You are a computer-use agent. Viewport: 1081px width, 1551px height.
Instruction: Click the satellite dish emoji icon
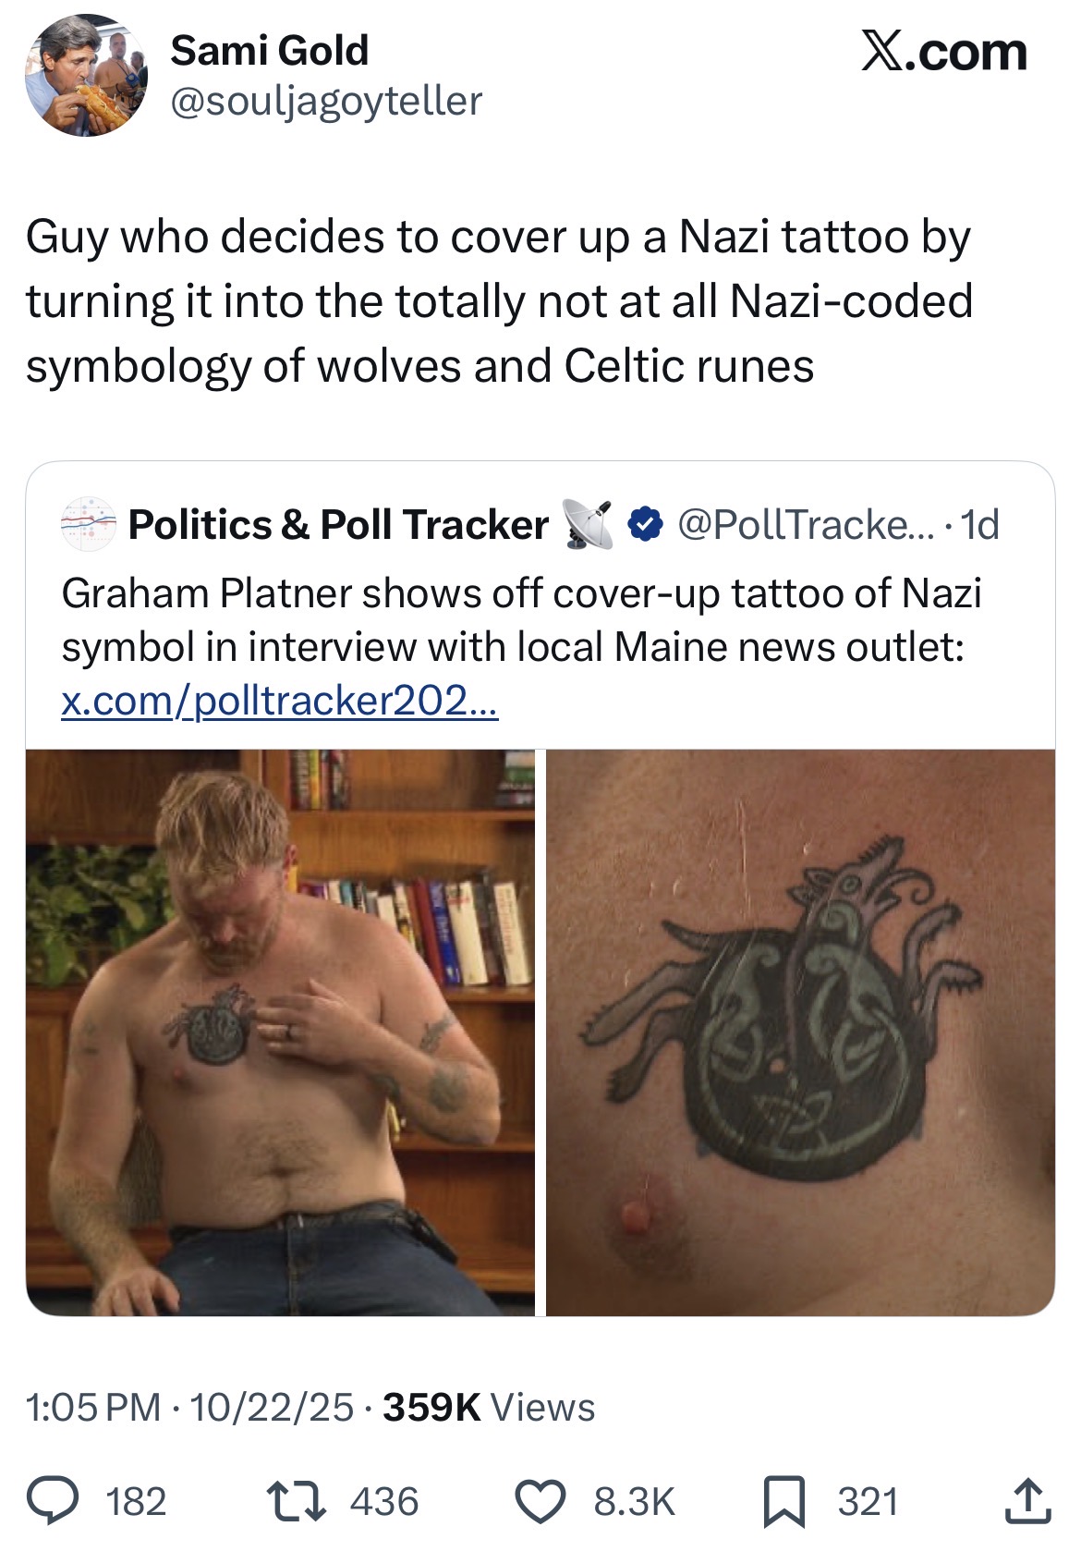tap(588, 524)
